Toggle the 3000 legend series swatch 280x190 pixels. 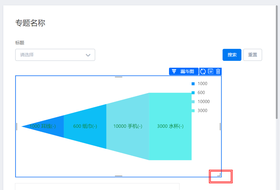[193, 111]
